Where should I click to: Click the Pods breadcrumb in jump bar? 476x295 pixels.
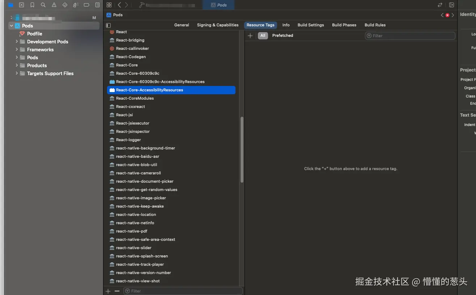tap(115, 15)
